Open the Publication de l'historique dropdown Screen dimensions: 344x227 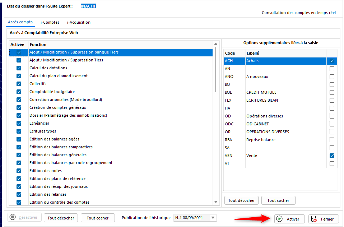pyautogui.click(x=214, y=218)
